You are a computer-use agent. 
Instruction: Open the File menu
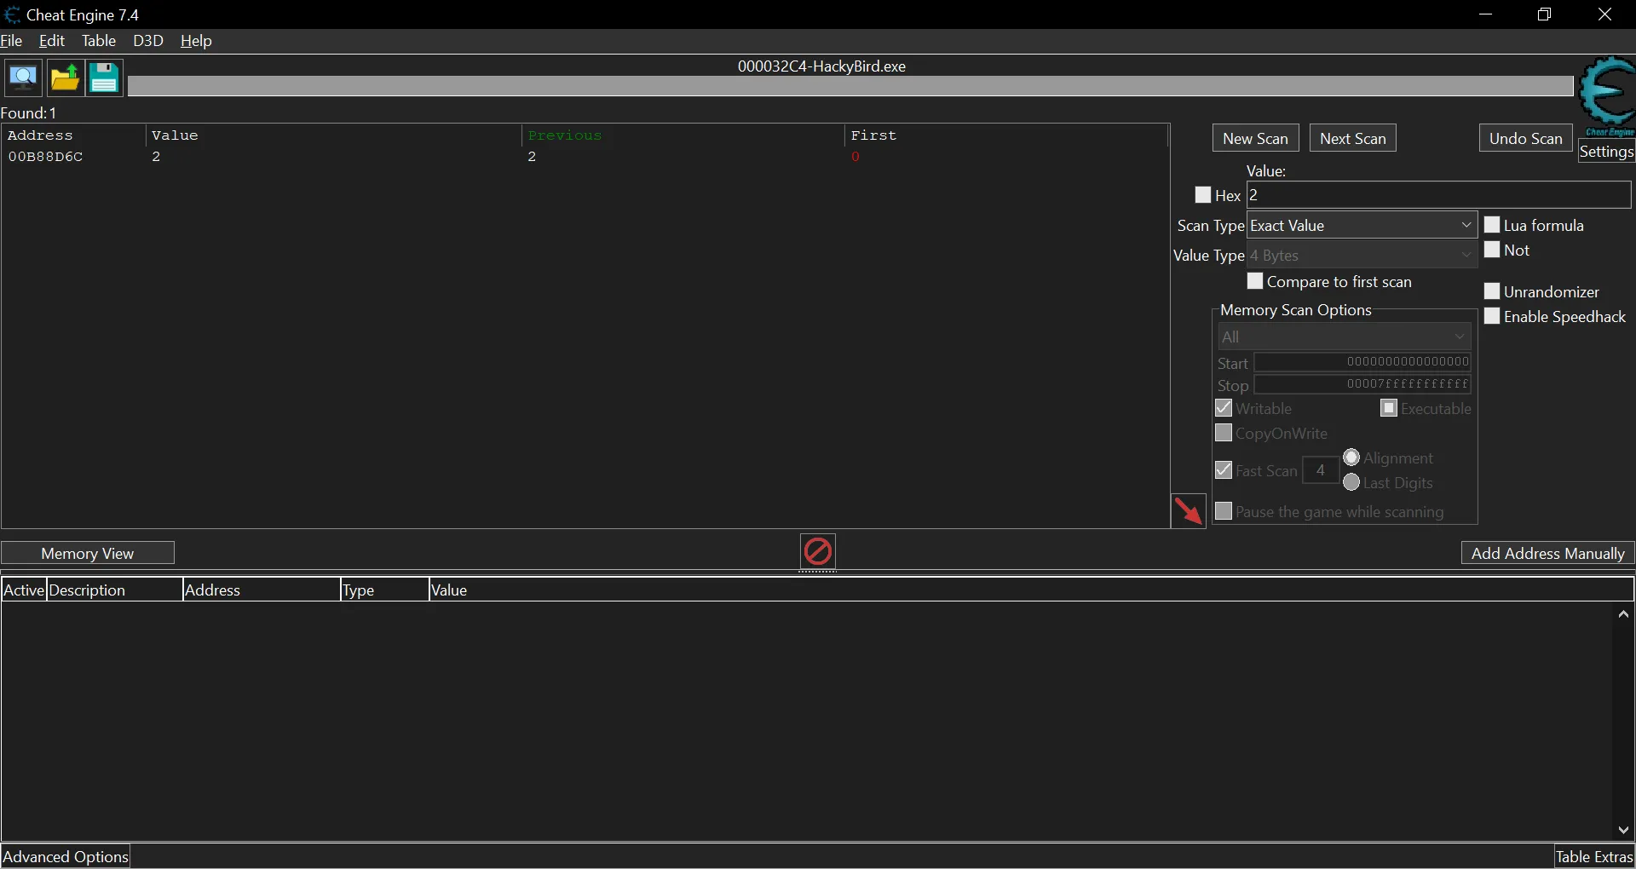click(x=12, y=41)
